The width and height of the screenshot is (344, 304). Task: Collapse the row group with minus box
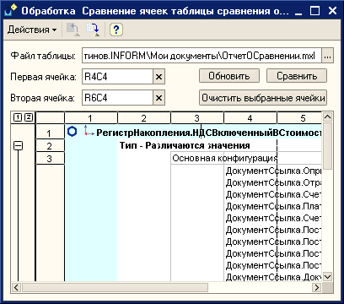(x=19, y=145)
